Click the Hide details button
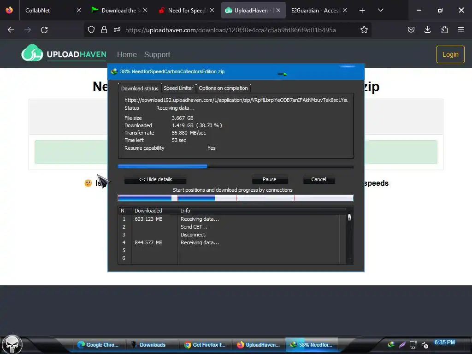This screenshot has width=472, height=354. [x=155, y=179]
